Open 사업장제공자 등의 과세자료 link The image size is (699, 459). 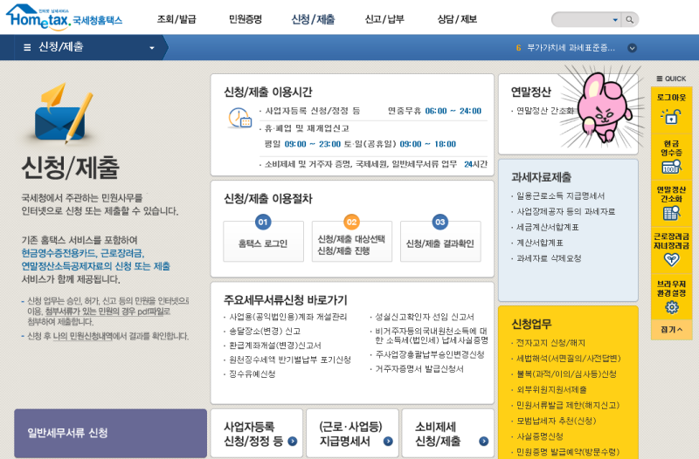click(x=565, y=211)
